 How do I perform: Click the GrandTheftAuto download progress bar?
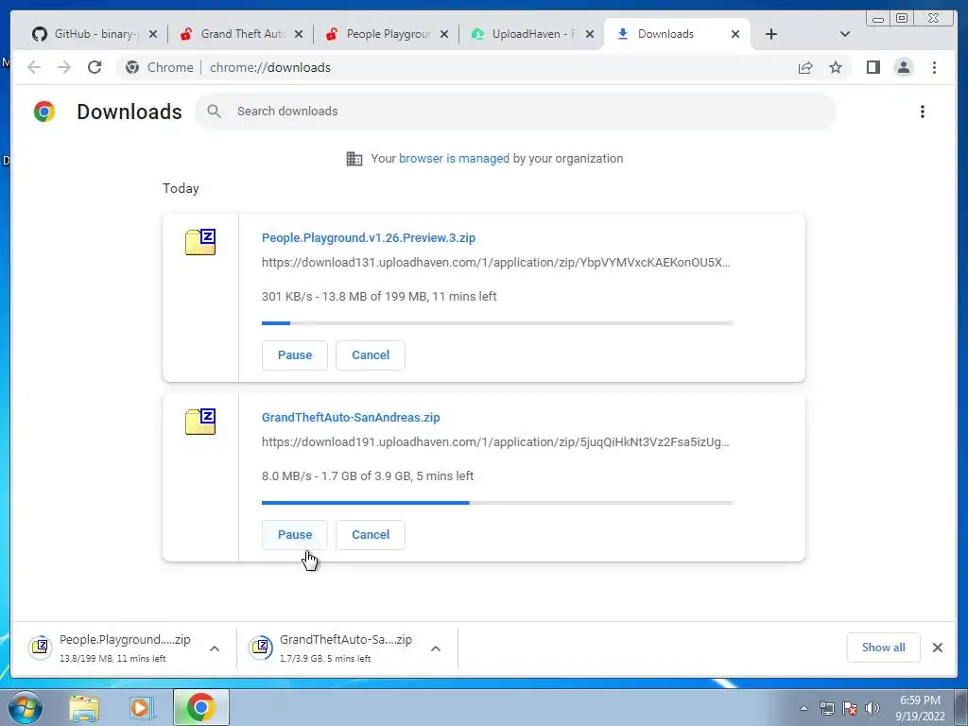point(497,503)
